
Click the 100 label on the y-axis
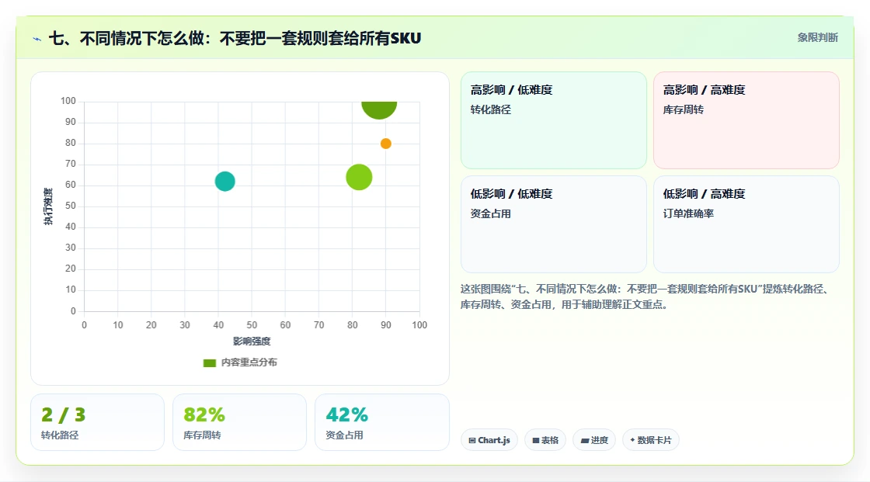point(68,101)
